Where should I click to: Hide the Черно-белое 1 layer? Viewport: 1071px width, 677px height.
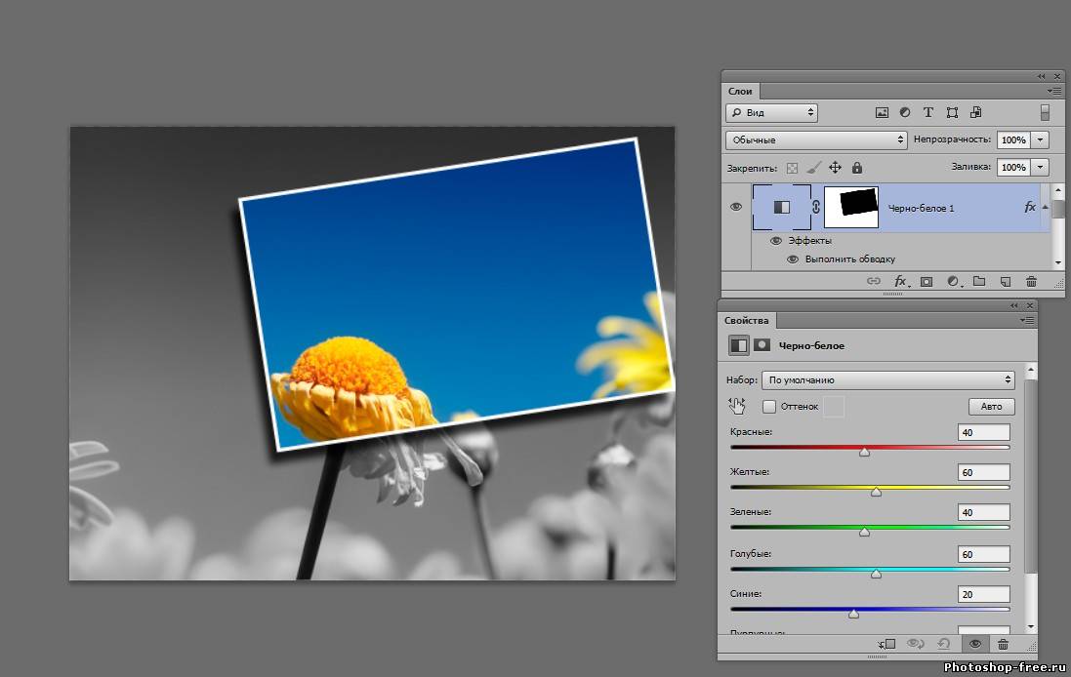(x=737, y=207)
